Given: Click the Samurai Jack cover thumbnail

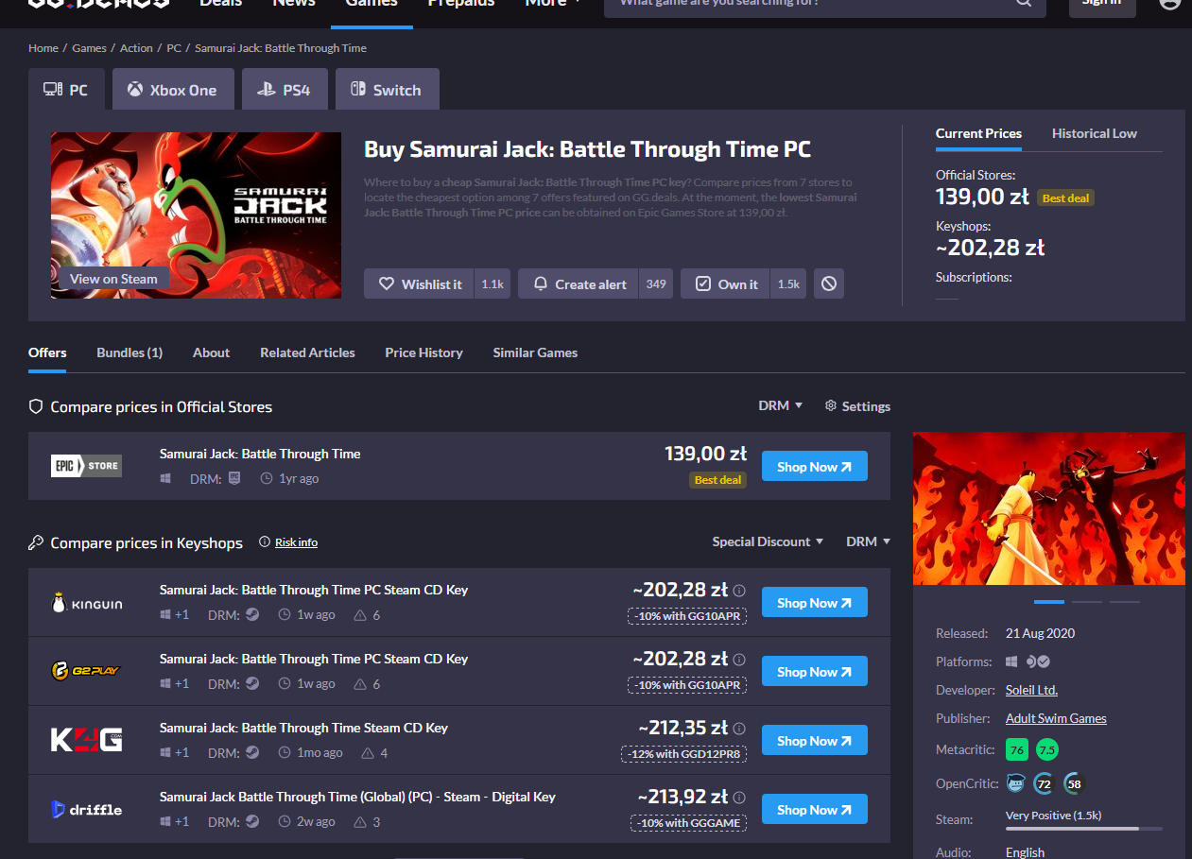Looking at the screenshot, I should (x=196, y=215).
